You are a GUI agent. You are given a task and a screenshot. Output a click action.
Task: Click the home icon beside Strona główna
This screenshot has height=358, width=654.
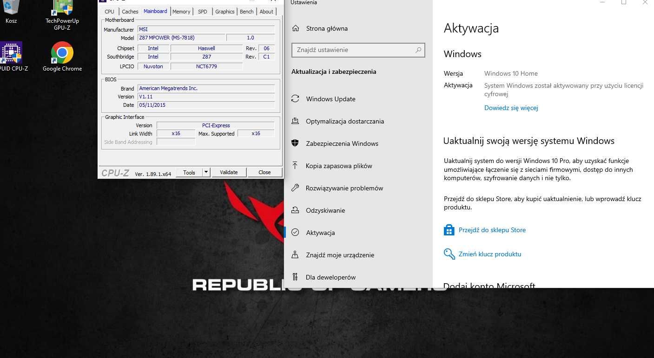295,28
